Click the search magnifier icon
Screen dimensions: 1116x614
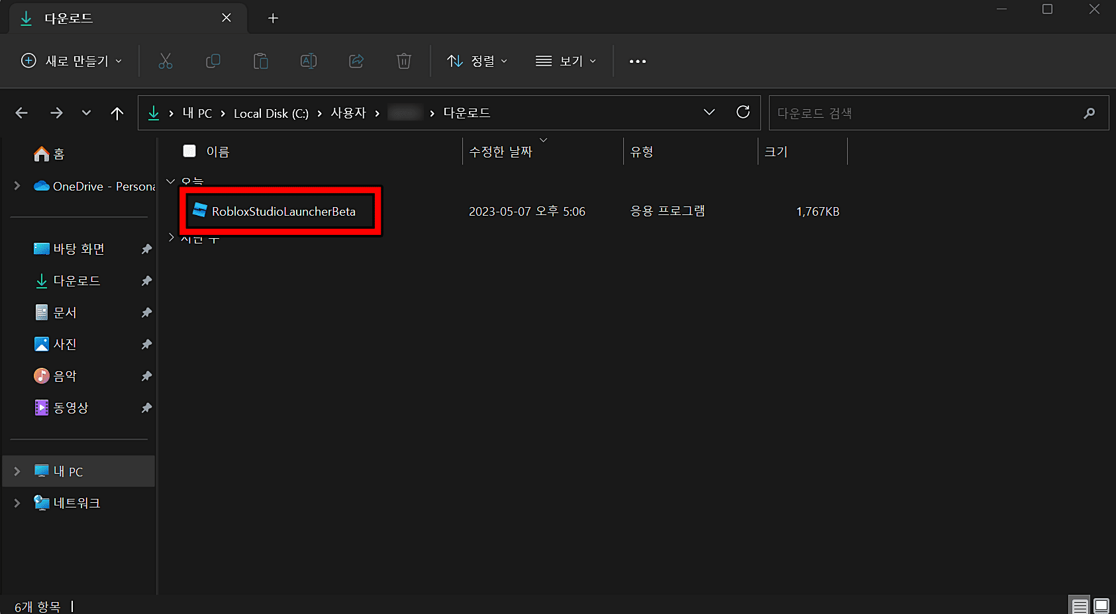point(1089,113)
